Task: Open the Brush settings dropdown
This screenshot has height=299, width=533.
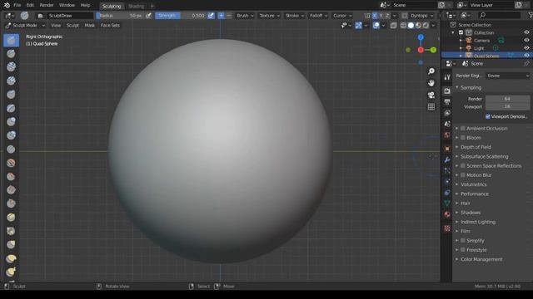Action: [245, 16]
